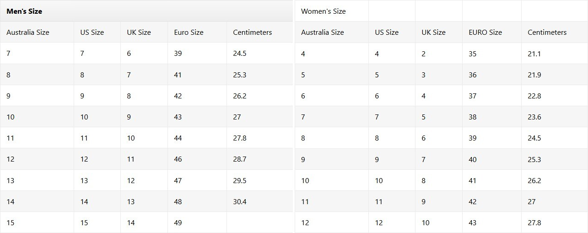
Task: Select men's Euro size 46 cell
Action: coord(178,159)
